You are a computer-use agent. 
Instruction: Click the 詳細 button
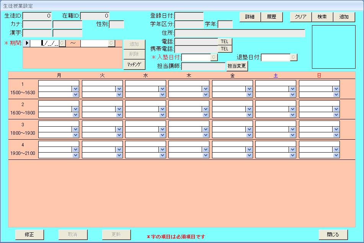pos(250,17)
